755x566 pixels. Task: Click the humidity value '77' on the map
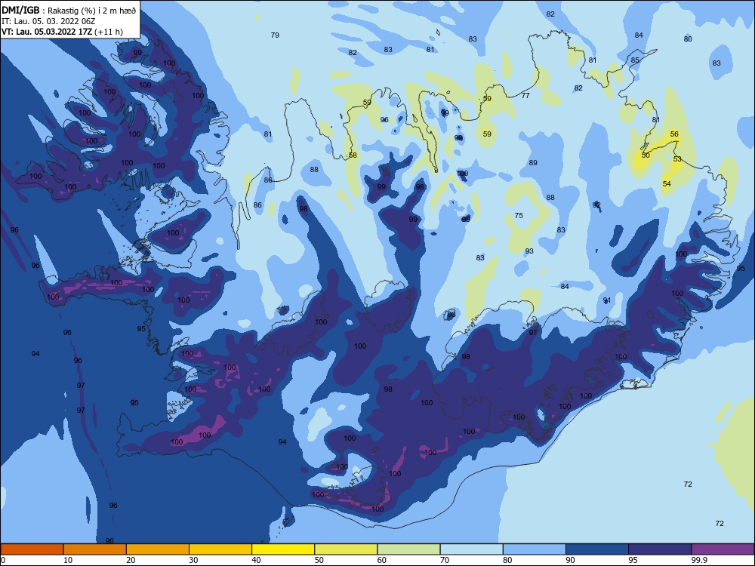pyautogui.click(x=525, y=96)
